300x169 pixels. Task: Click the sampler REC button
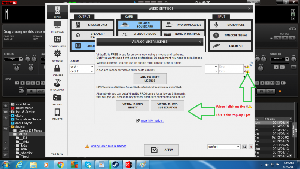click(294, 67)
